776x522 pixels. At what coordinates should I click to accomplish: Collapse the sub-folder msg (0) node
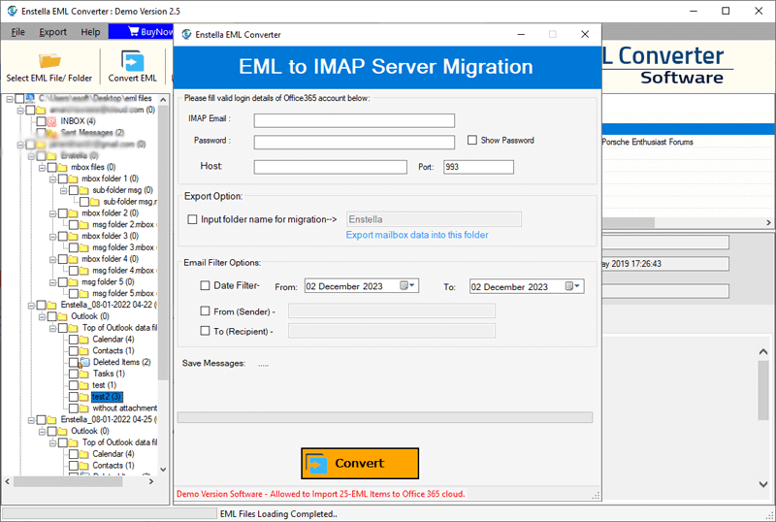(63, 190)
